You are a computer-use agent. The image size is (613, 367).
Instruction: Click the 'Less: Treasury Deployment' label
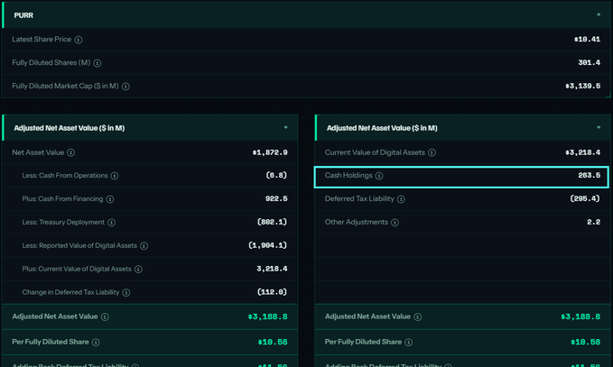tap(63, 222)
